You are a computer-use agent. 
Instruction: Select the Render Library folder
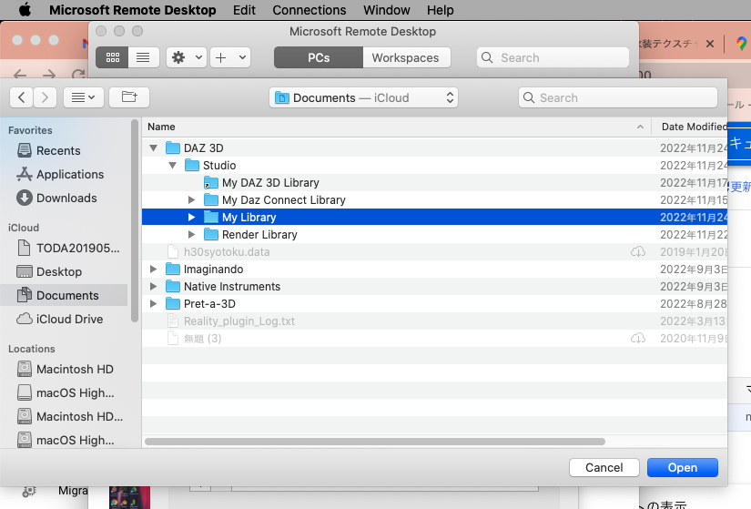(434, 234)
